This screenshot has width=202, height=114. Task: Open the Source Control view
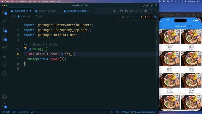point(4,30)
